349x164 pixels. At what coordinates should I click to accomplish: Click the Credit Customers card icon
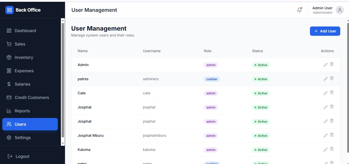[9, 97]
